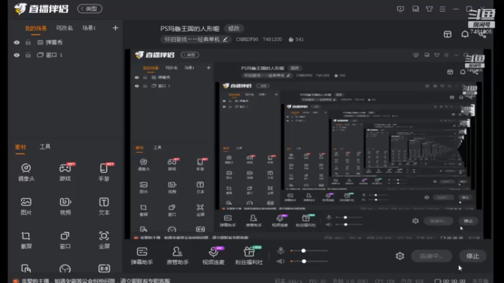Select the 弹幕秀 source row
The width and height of the screenshot is (504, 283).
point(65,42)
